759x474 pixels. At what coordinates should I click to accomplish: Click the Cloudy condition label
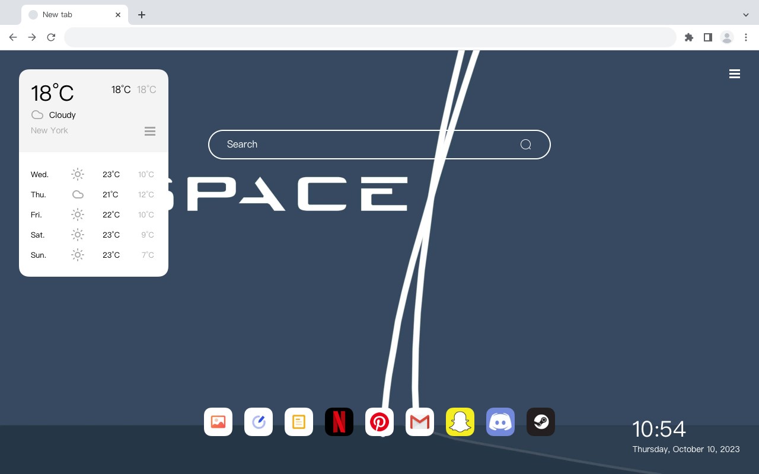pyautogui.click(x=62, y=115)
